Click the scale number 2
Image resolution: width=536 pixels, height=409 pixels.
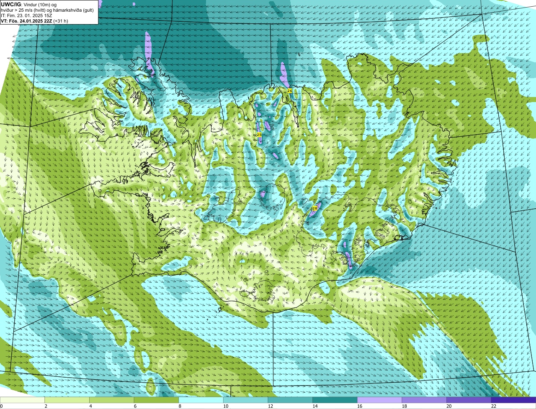[46, 406]
